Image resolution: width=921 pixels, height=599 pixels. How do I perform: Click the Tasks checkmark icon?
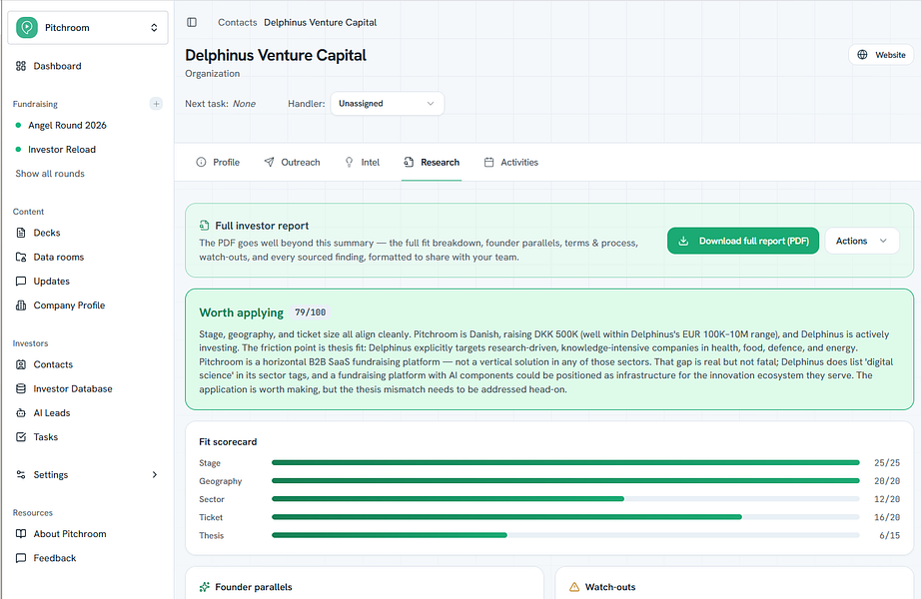coord(21,437)
